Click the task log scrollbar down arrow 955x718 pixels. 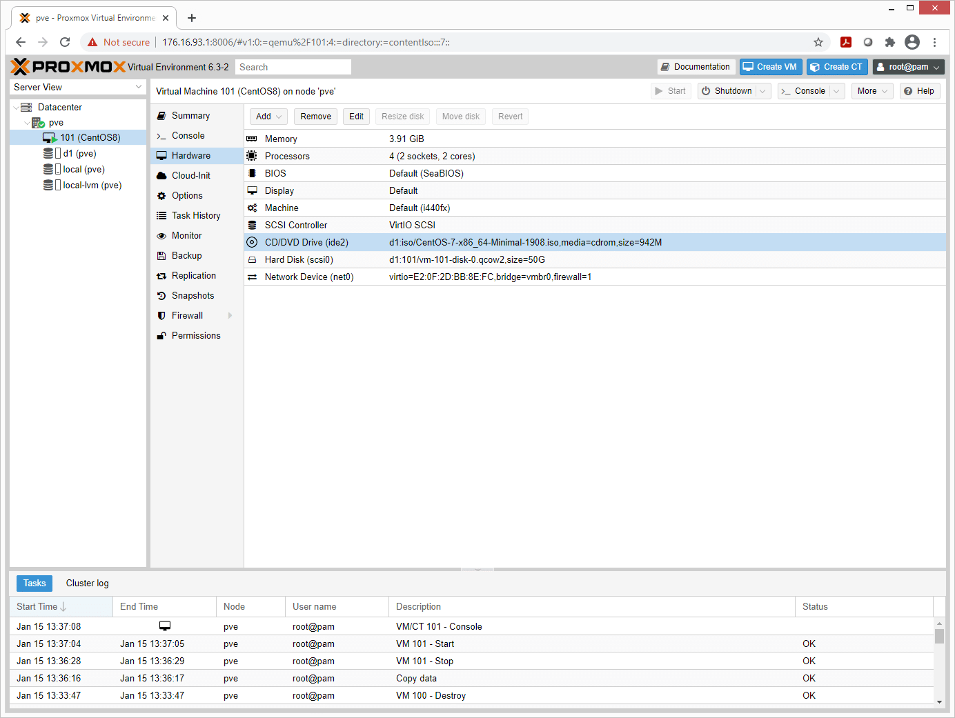coord(939,701)
